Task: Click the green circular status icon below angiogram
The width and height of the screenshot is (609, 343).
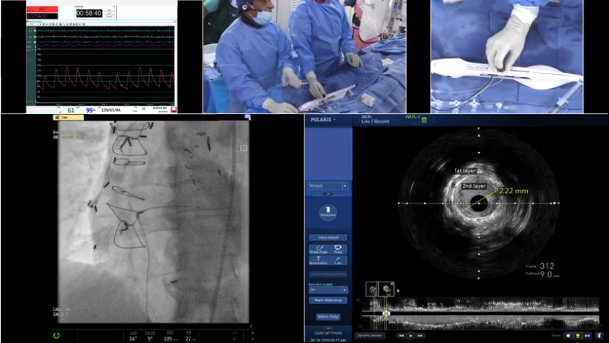Action: pos(57,335)
